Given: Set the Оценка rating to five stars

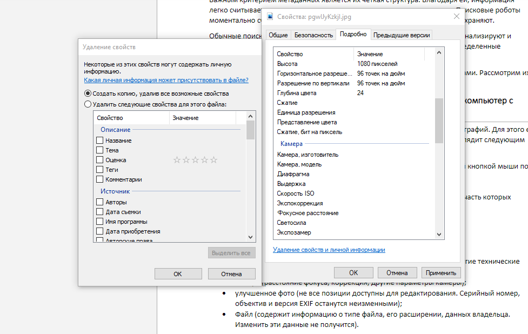Looking at the screenshot, I should [214, 160].
